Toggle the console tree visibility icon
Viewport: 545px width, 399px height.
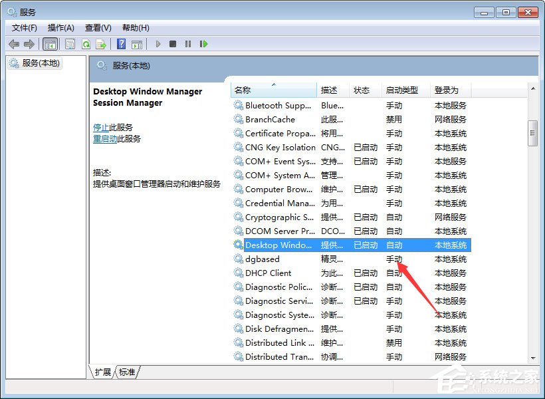50,44
